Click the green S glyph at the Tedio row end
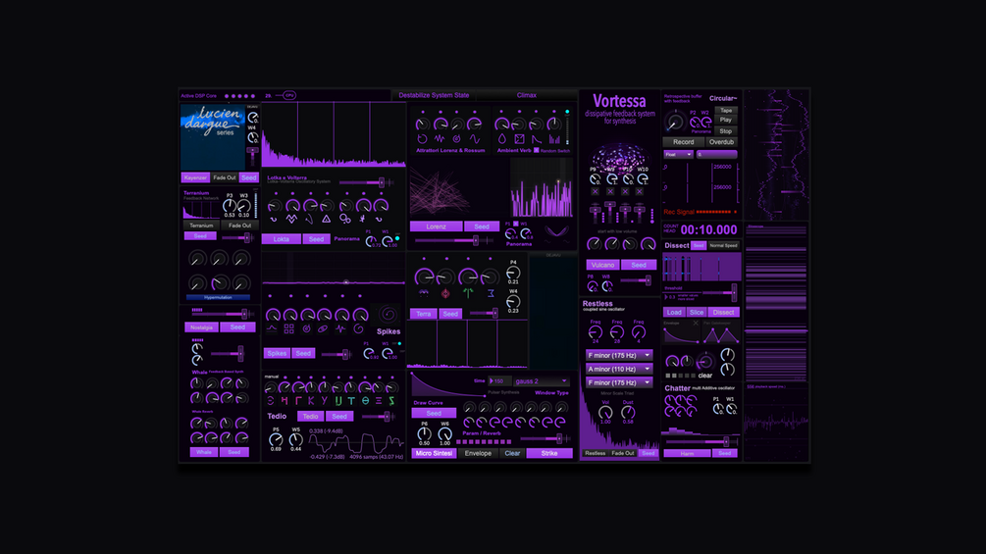The height and width of the screenshot is (554, 986). pyautogui.click(x=391, y=401)
